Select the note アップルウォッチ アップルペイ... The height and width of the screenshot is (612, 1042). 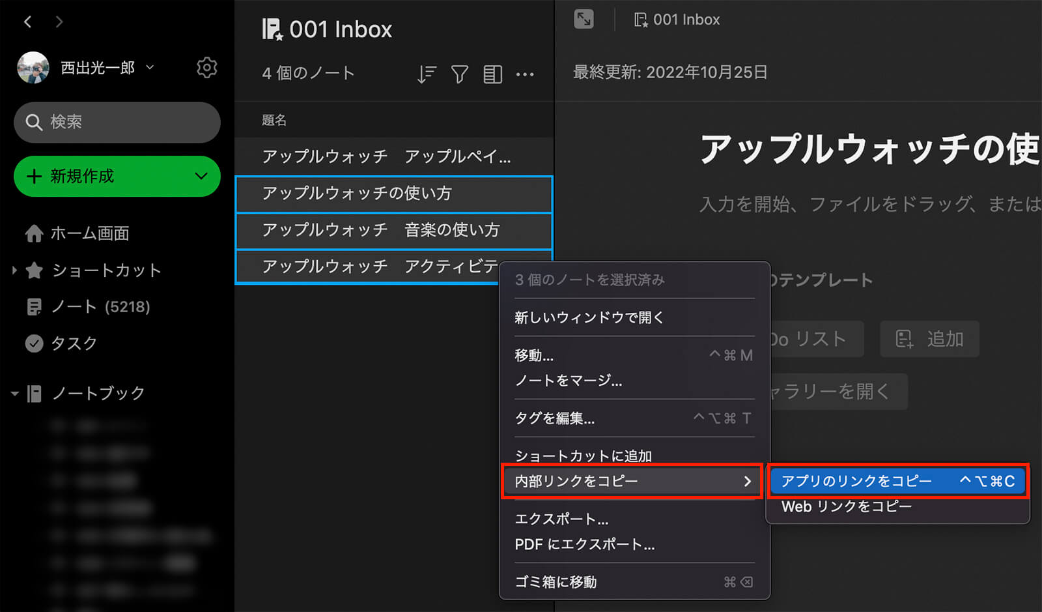point(394,156)
